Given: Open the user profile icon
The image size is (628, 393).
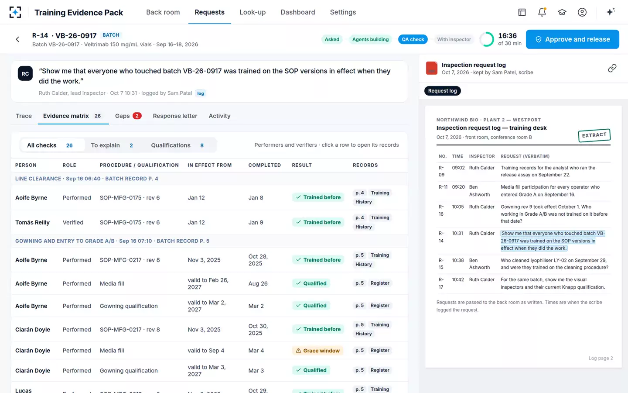Looking at the screenshot, I should pos(582,12).
